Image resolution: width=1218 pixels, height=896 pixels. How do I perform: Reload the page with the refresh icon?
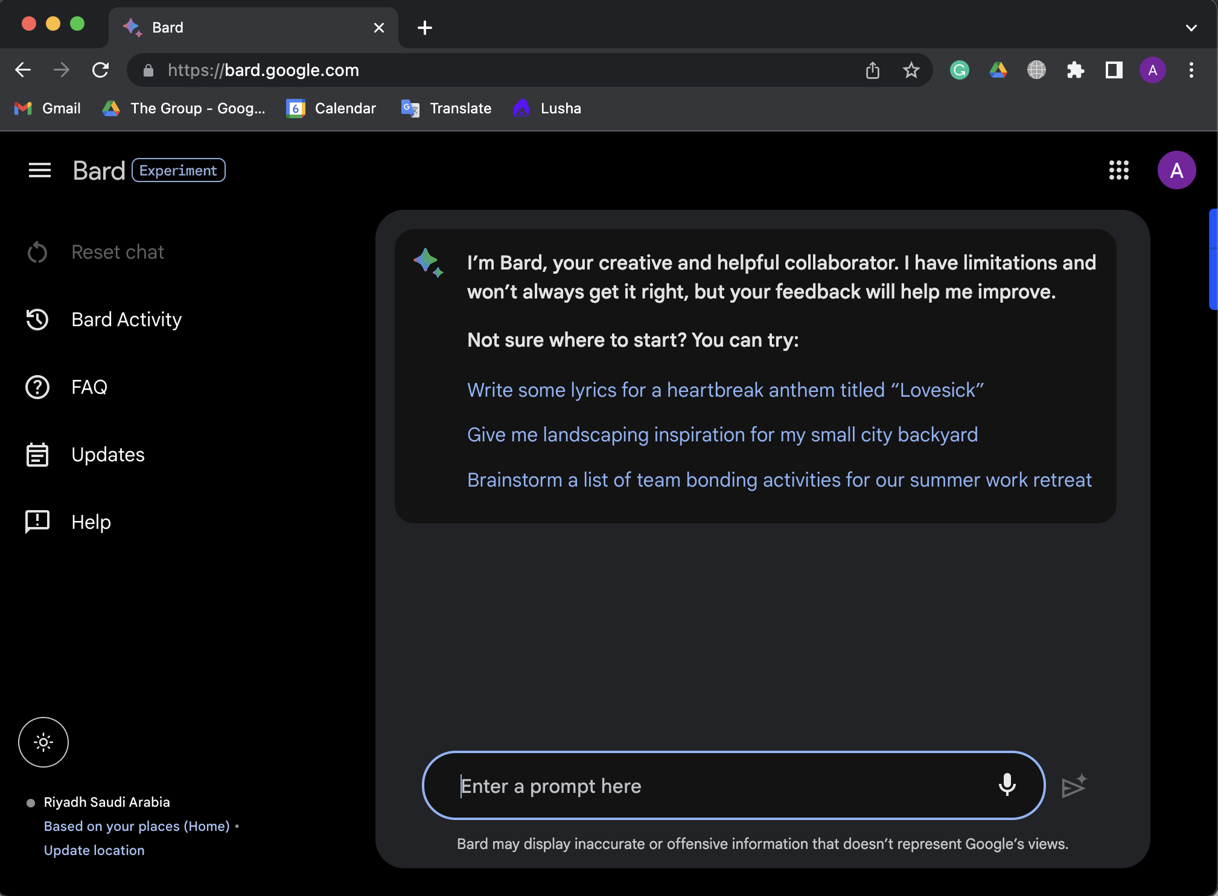tap(100, 70)
